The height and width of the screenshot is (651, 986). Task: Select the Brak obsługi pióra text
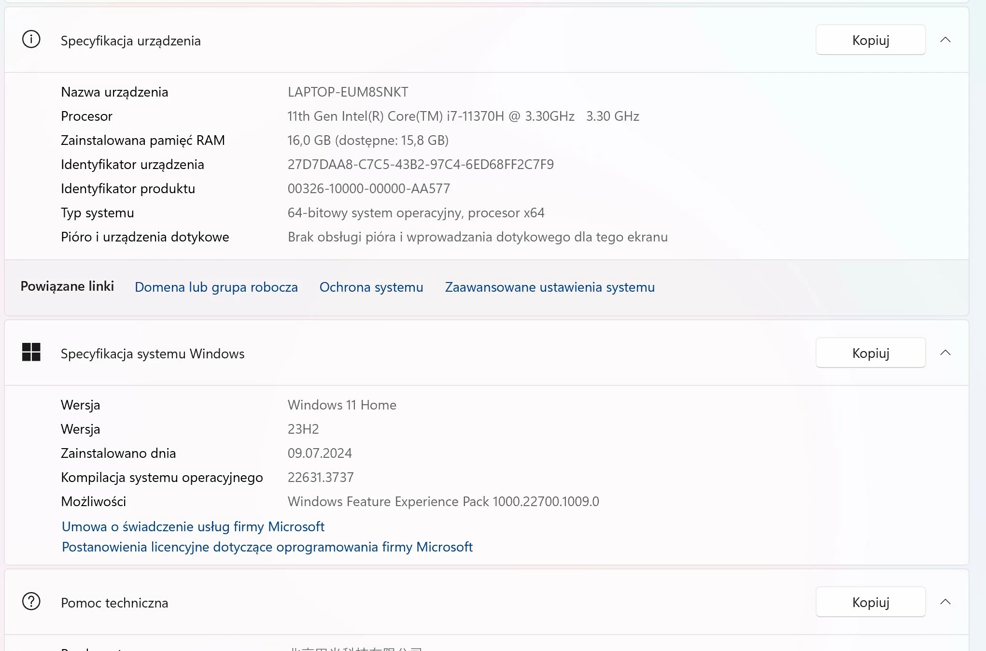pos(478,237)
